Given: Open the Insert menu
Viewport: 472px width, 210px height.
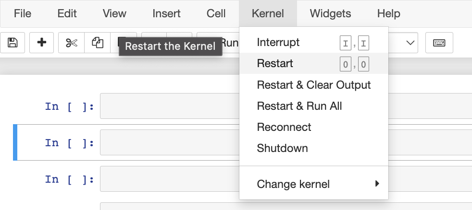Looking at the screenshot, I should pyautogui.click(x=166, y=13).
